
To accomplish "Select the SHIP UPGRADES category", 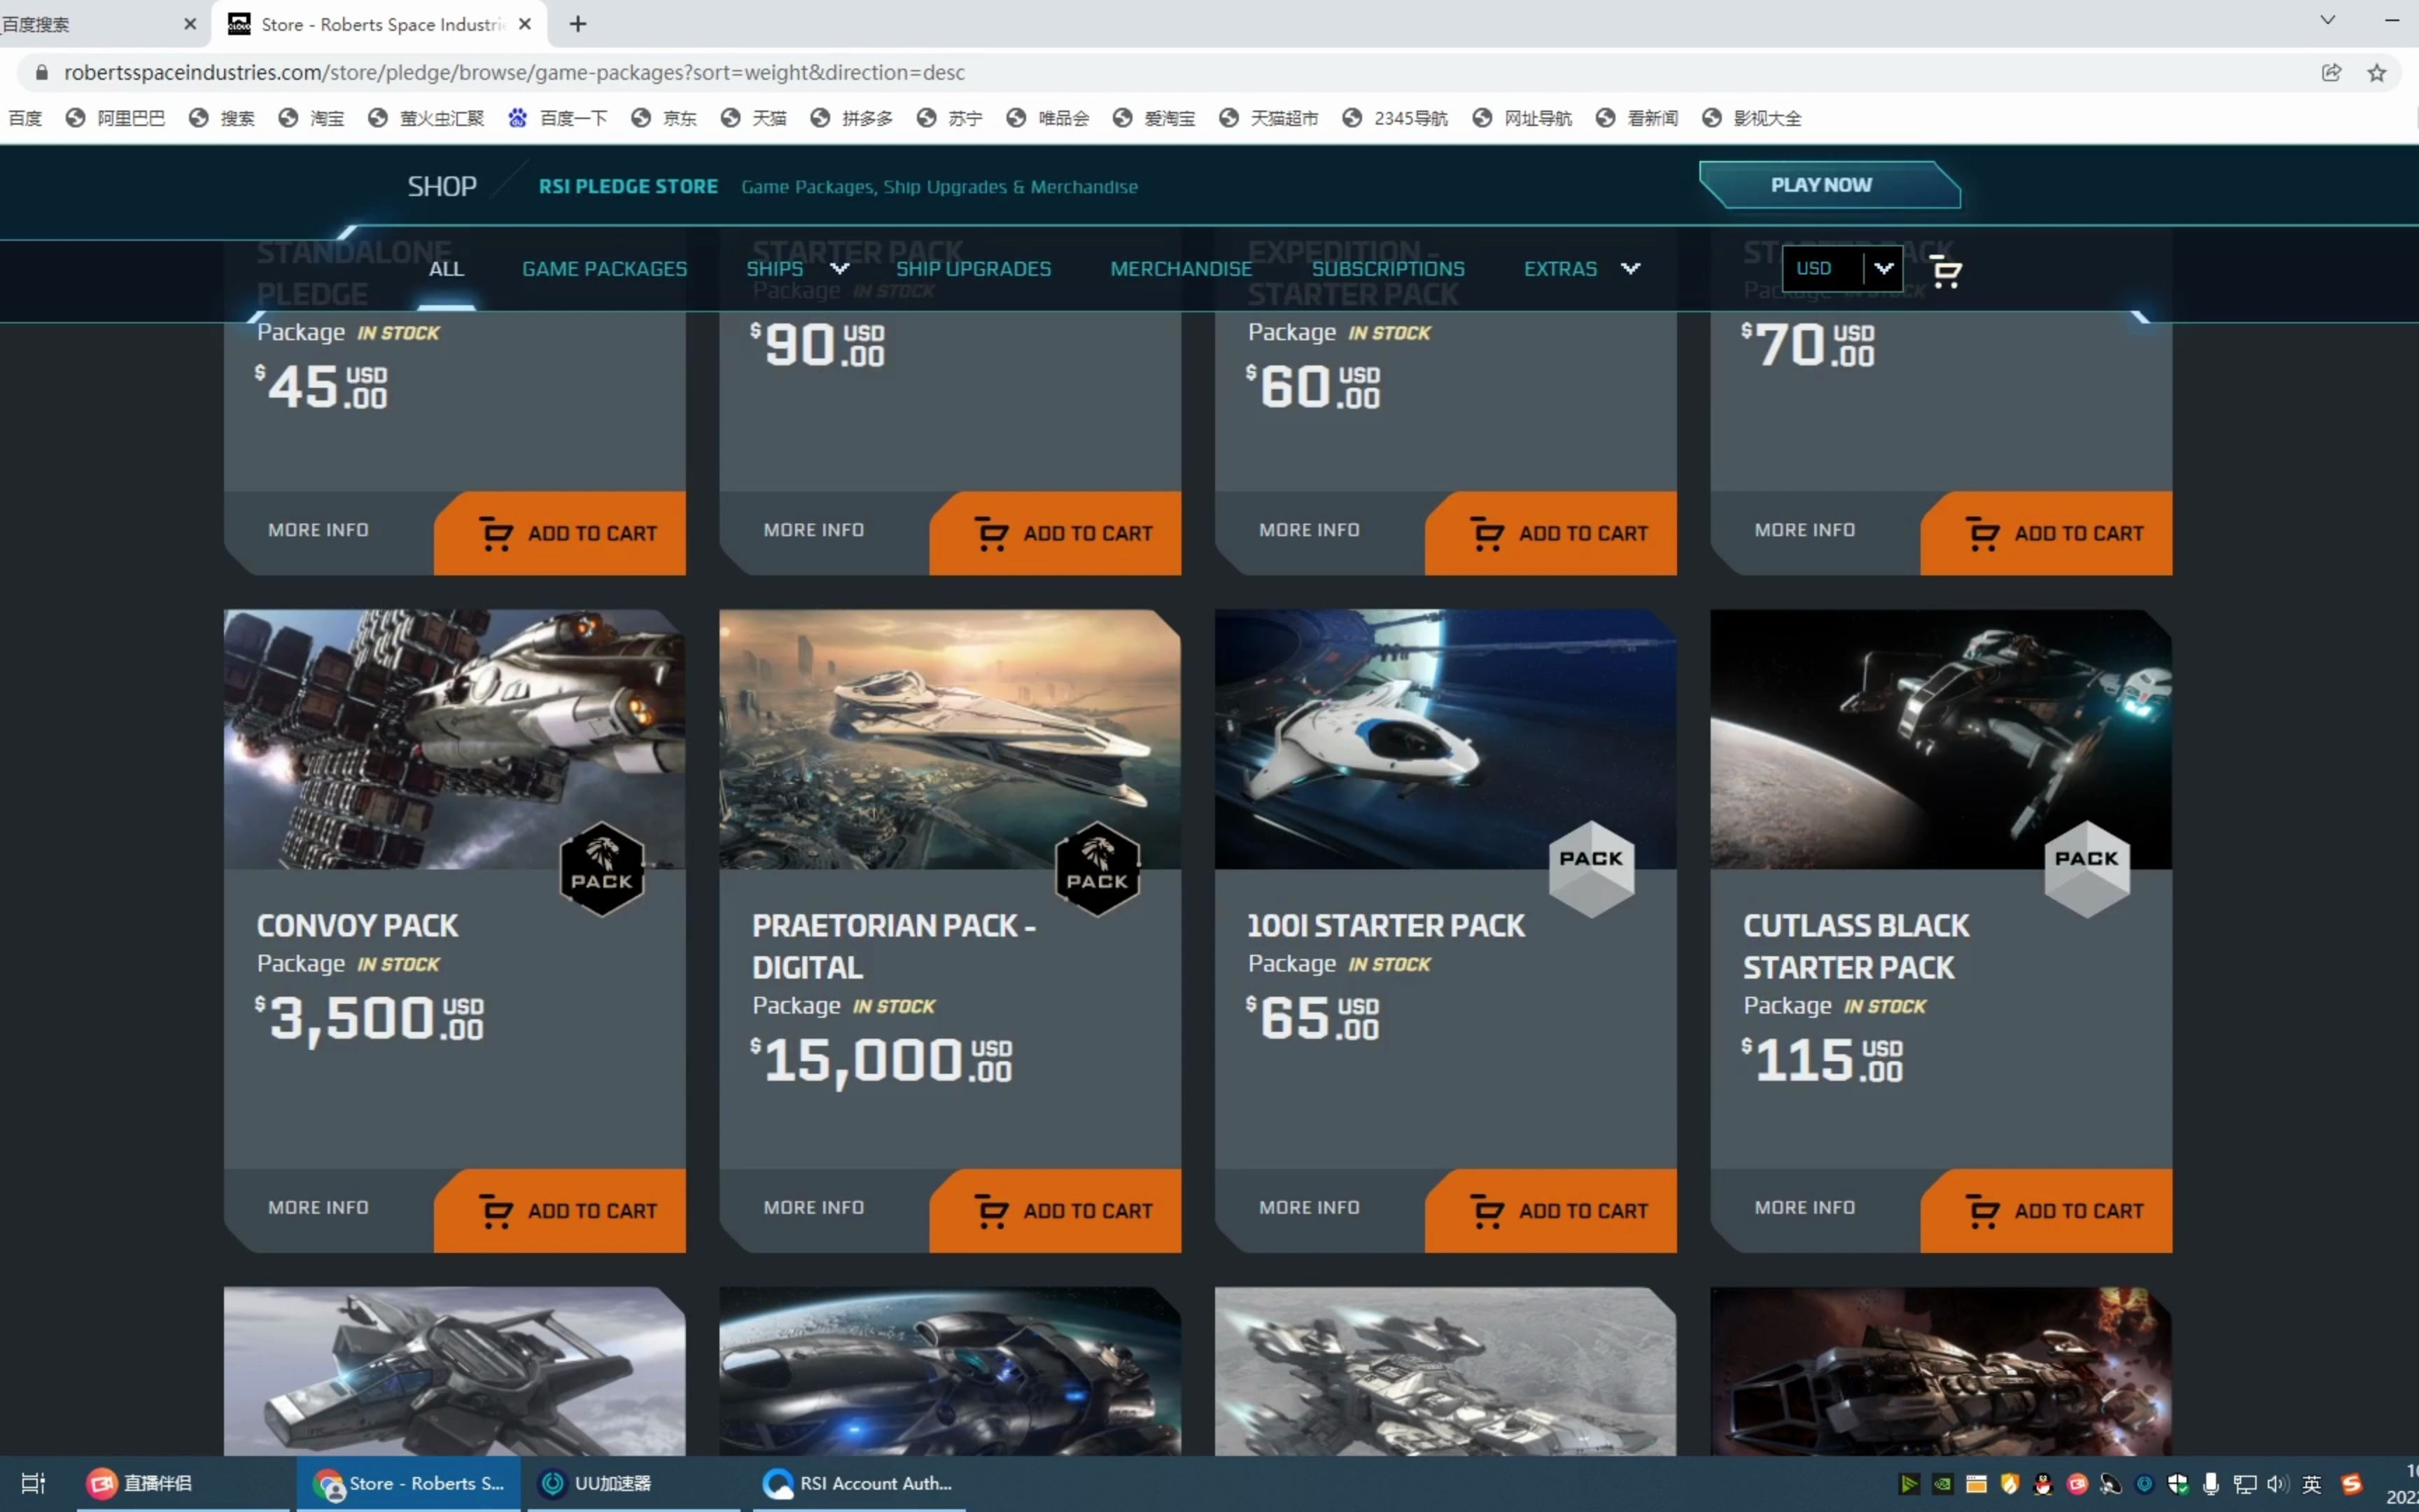I will click(974, 269).
